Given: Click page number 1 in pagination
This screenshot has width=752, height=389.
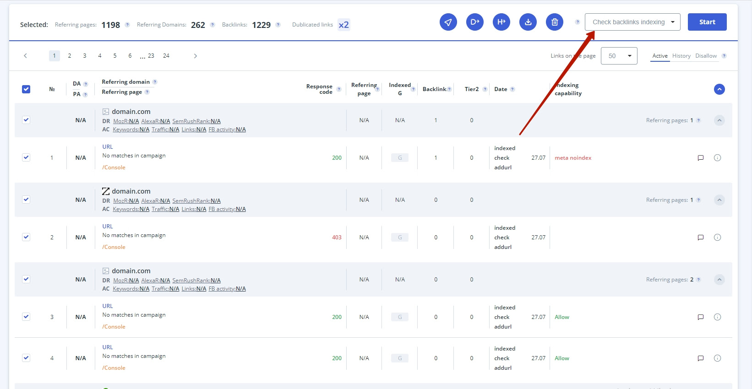Looking at the screenshot, I should coord(54,56).
